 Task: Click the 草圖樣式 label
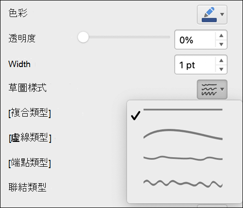point(27,87)
